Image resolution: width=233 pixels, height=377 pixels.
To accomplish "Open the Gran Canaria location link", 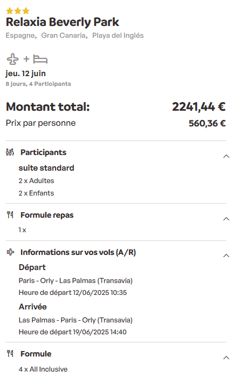I will click(64, 36).
